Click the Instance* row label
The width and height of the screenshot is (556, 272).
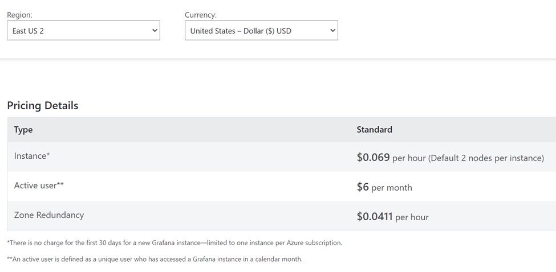[32, 156]
